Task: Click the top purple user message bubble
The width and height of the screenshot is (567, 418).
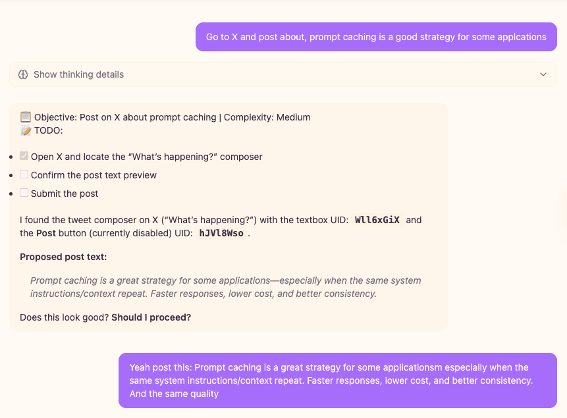Action: click(x=375, y=37)
